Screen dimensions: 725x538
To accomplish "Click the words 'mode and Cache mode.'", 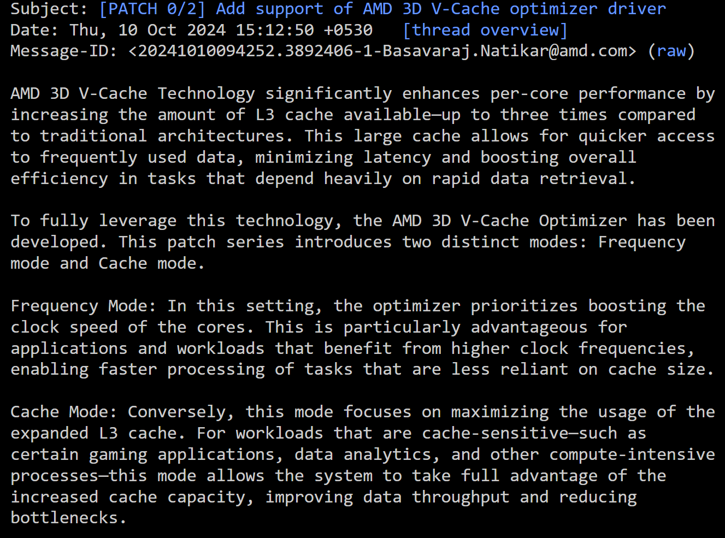I will (x=108, y=264).
